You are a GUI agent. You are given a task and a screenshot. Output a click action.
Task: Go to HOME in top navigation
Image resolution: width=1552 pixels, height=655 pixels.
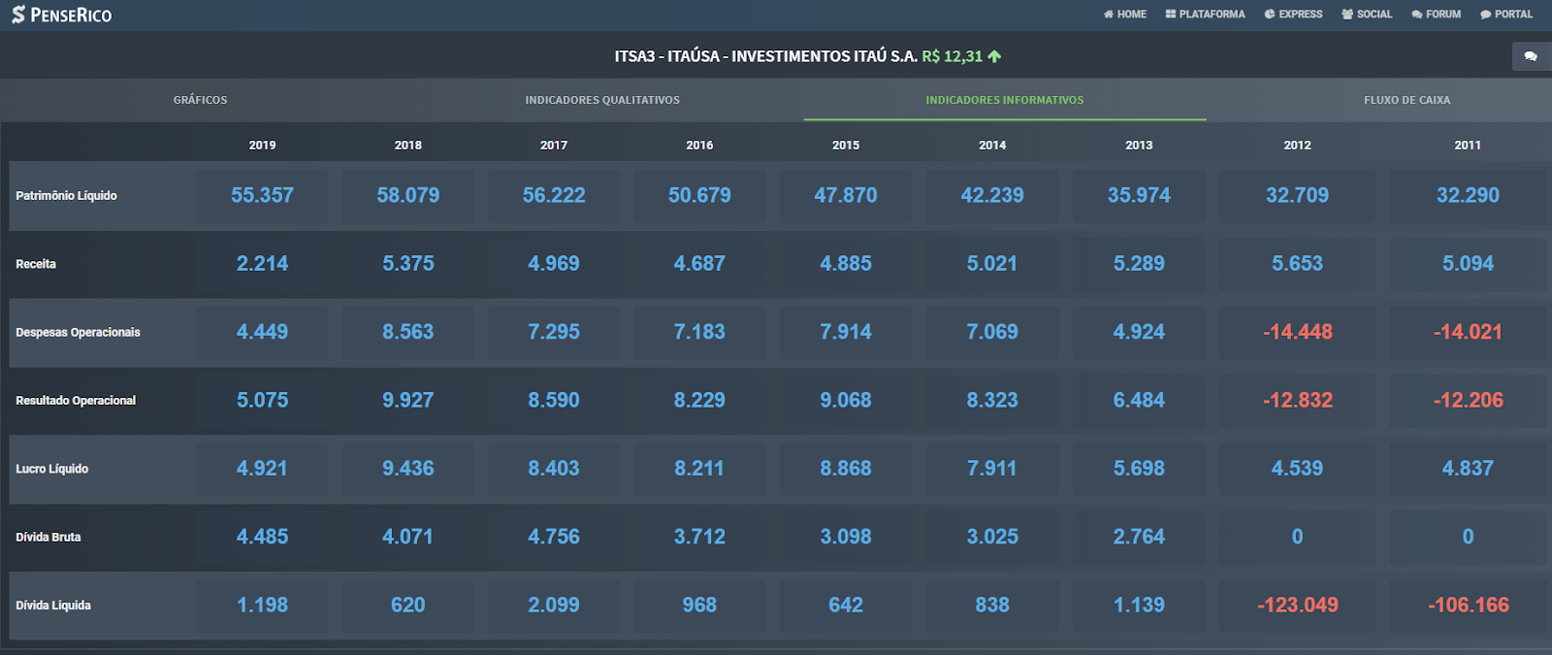[x=1125, y=15]
